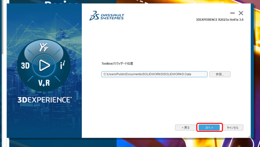Open the folder browser with 参照...
The image size is (260, 147).
220,74
